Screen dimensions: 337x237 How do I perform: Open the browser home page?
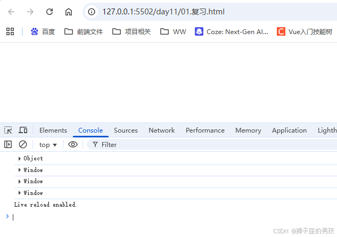69,12
